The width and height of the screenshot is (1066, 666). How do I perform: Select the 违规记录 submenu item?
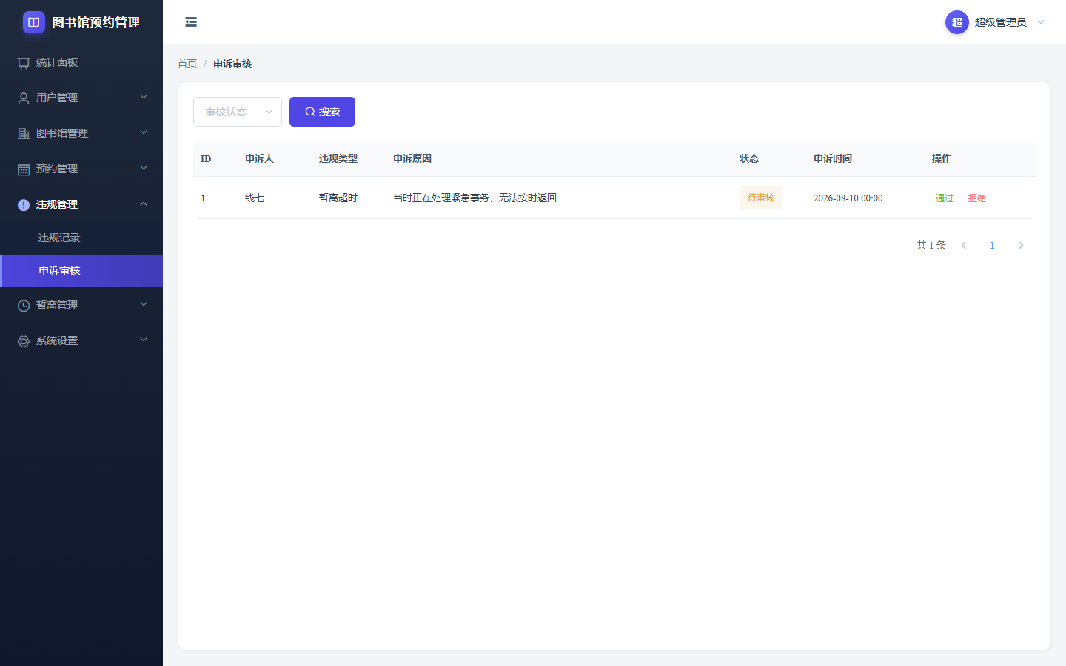pyautogui.click(x=81, y=238)
